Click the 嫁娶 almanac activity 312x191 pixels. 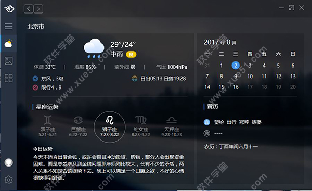point(256,122)
